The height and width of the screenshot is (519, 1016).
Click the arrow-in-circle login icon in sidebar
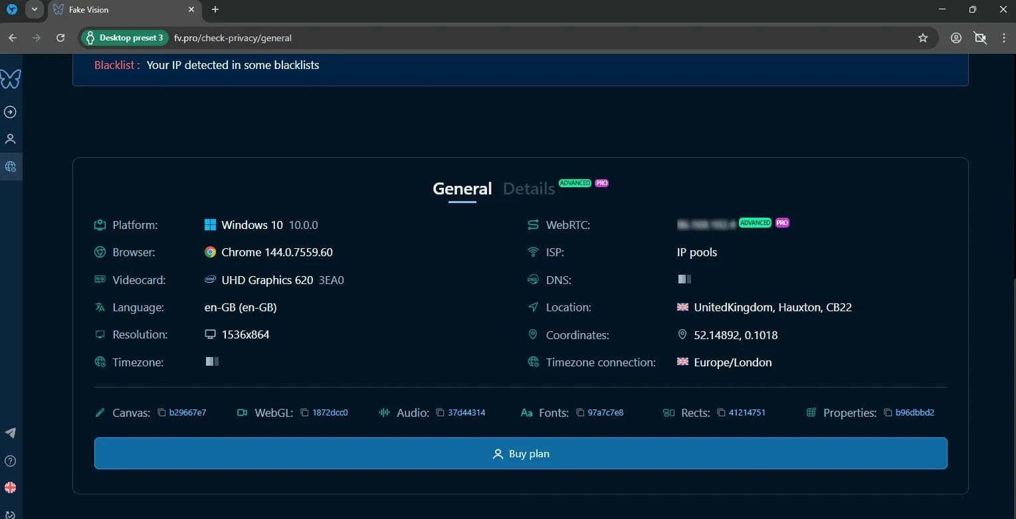pyautogui.click(x=10, y=111)
